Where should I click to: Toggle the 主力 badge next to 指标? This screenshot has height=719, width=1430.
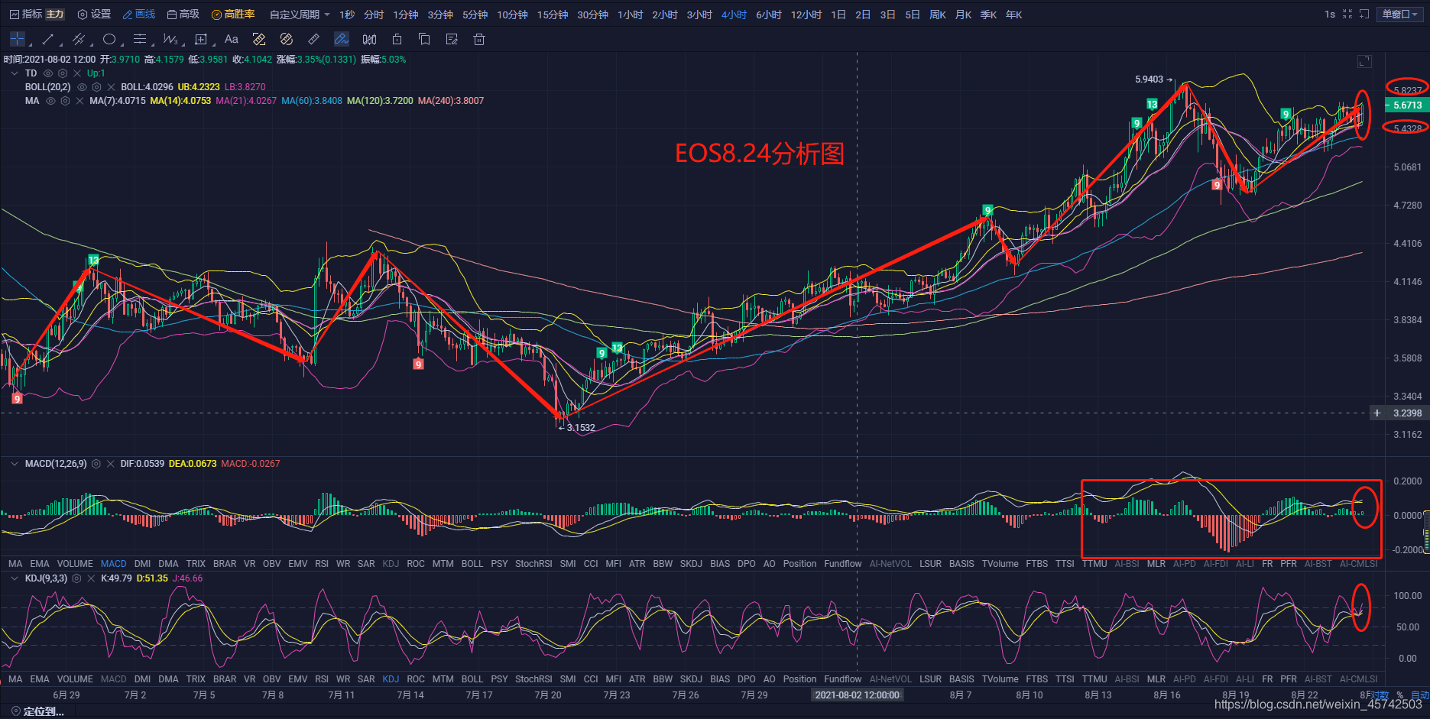[x=55, y=15]
